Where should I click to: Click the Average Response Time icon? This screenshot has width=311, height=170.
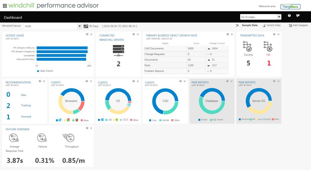tap(14, 137)
